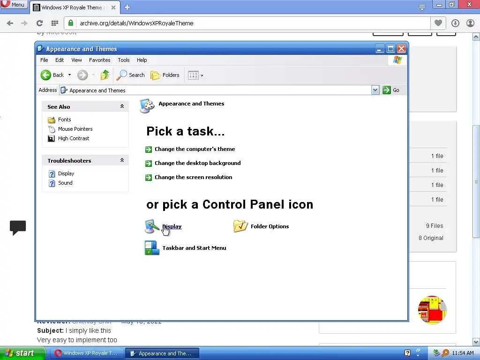480x360 pixels.
Task: Click the Sound troubleshooter question icon
Action: pyautogui.click(x=52, y=183)
